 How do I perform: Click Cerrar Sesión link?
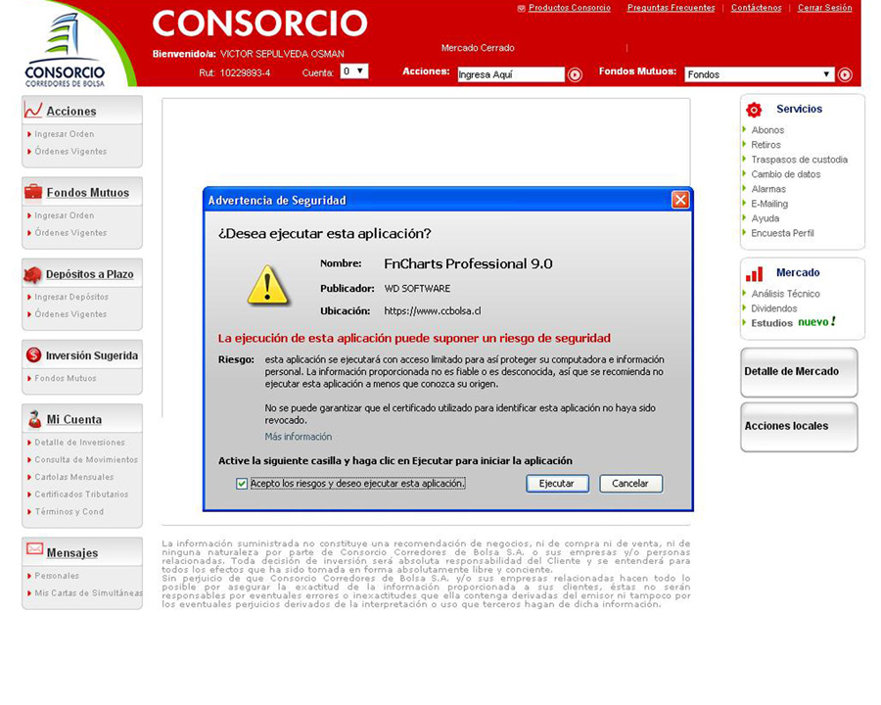coord(825,8)
